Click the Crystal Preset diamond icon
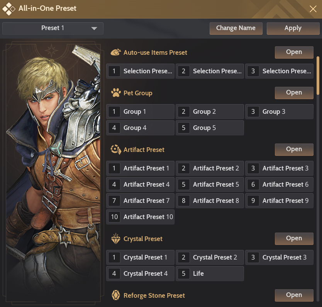 (115, 239)
